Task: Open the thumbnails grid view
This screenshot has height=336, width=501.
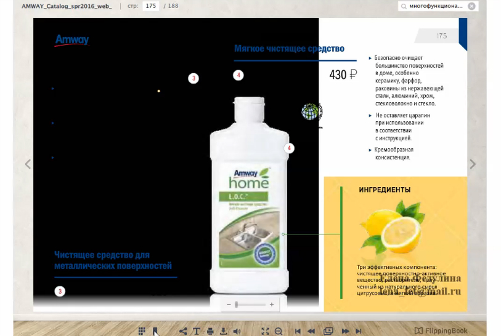Action: pyautogui.click(x=142, y=331)
